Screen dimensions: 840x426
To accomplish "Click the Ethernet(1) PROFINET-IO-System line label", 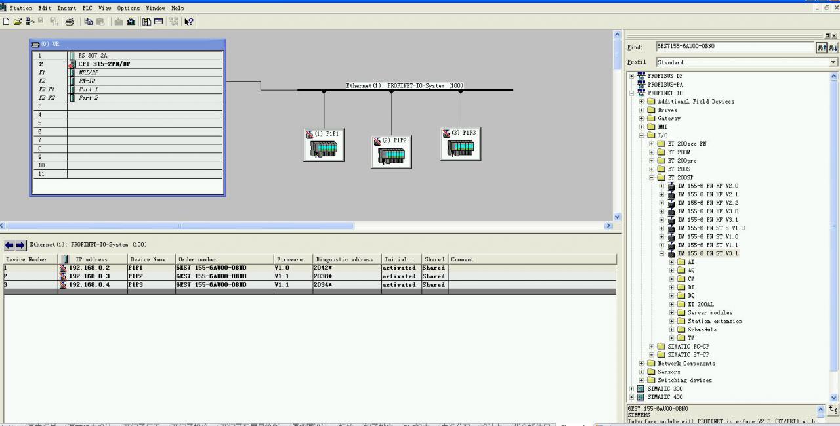I will coord(405,85).
